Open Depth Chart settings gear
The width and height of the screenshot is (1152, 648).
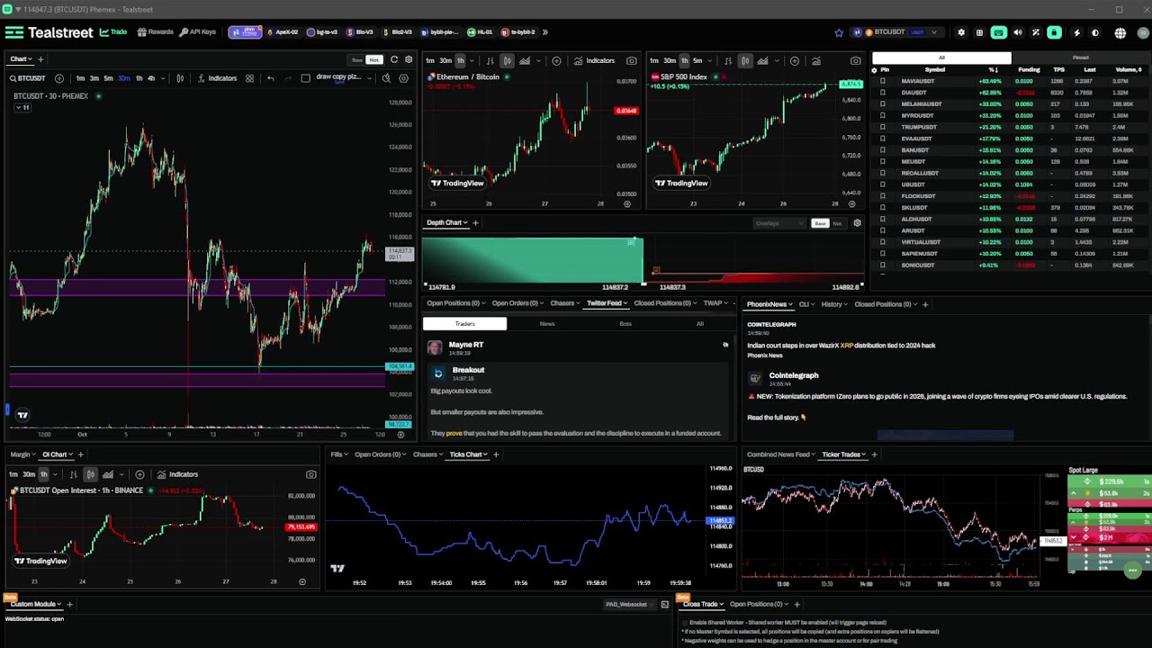pyautogui.click(x=857, y=222)
